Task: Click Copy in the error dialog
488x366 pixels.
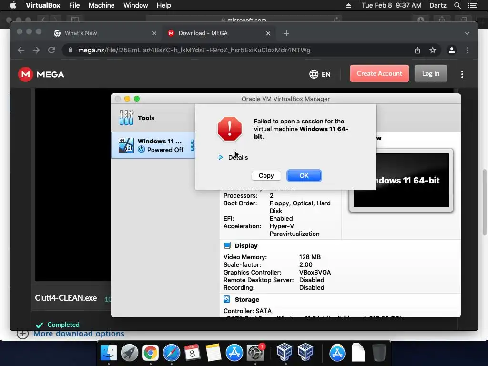Action: [x=266, y=175]
